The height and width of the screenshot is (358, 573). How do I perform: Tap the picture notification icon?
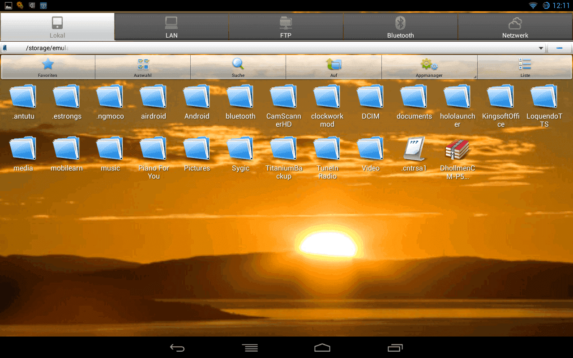coord(9,5)
